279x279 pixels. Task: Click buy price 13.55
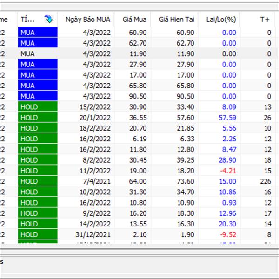click(x=138, y=224)
